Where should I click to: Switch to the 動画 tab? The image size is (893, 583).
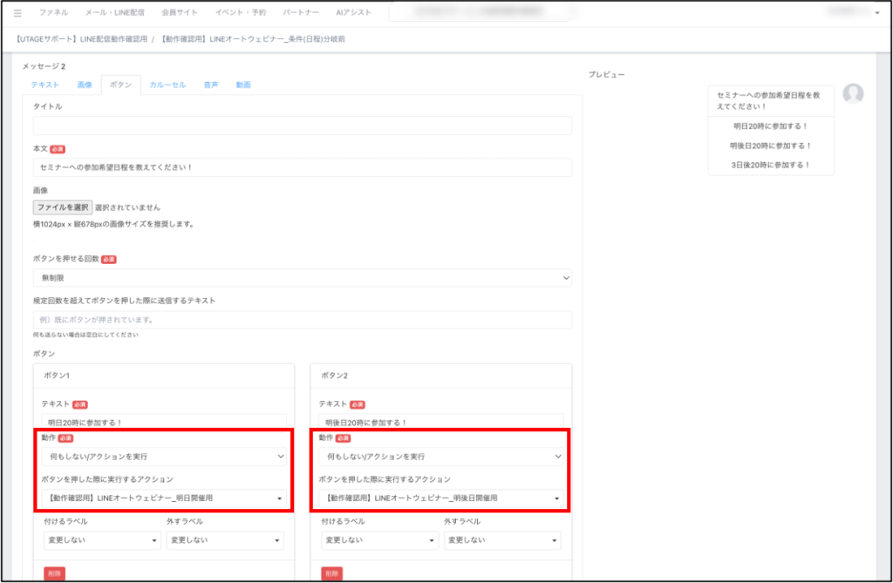tap(243, 85)
